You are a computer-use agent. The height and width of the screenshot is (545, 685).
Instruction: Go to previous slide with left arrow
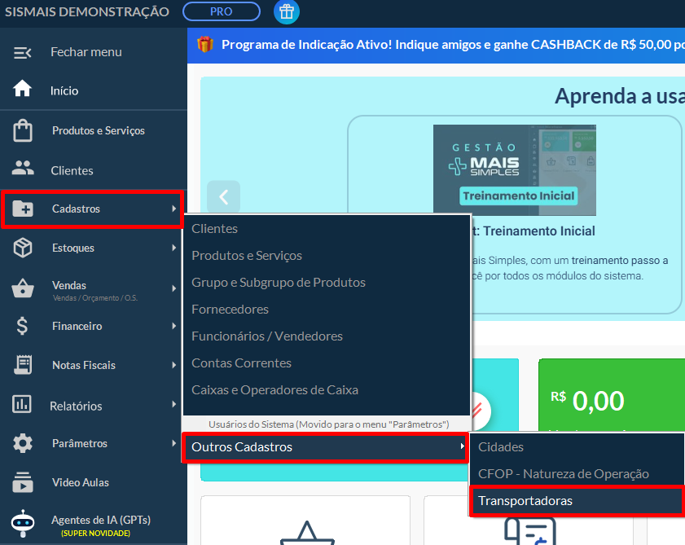coord(224,196)
